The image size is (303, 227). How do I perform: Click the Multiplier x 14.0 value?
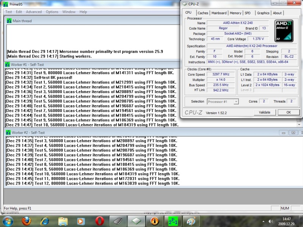tap(221, 79)
